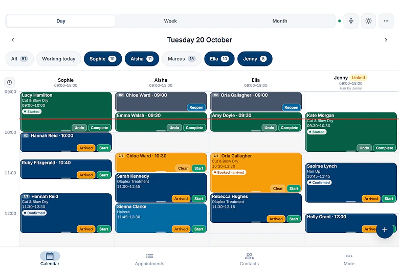This screenshot has height=277, width=399.
Task: Select the Working today filter
Action: click(59, 59)
